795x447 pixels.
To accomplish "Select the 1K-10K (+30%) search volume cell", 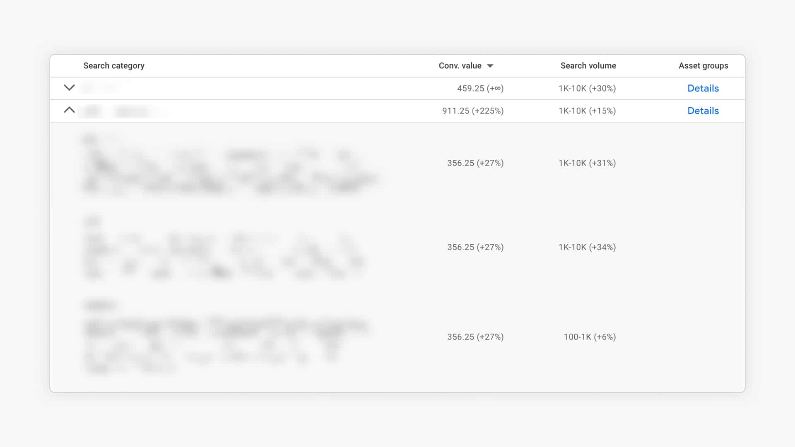I will tap(587, 88).
